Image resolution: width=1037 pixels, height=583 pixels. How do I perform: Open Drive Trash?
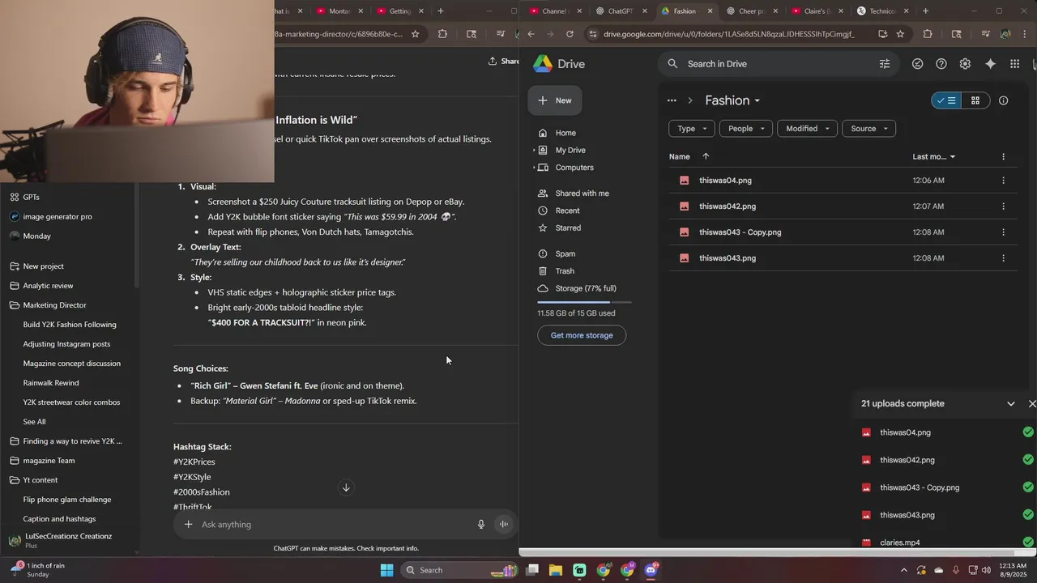pyautogui.click(x=565, y=271)
